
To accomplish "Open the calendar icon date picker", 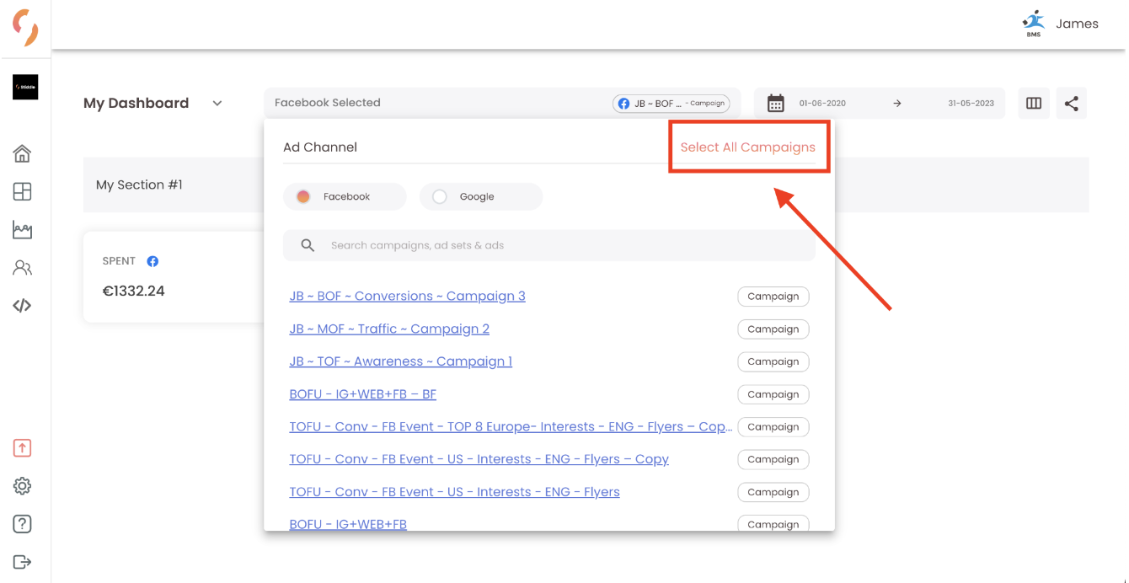I will (x=776, y=103).
